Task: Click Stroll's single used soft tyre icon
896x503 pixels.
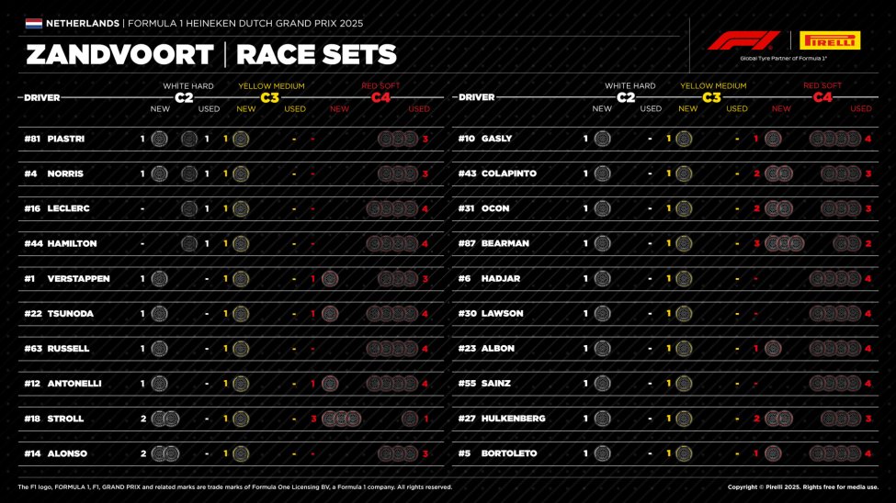Action: tap(410, 419)
